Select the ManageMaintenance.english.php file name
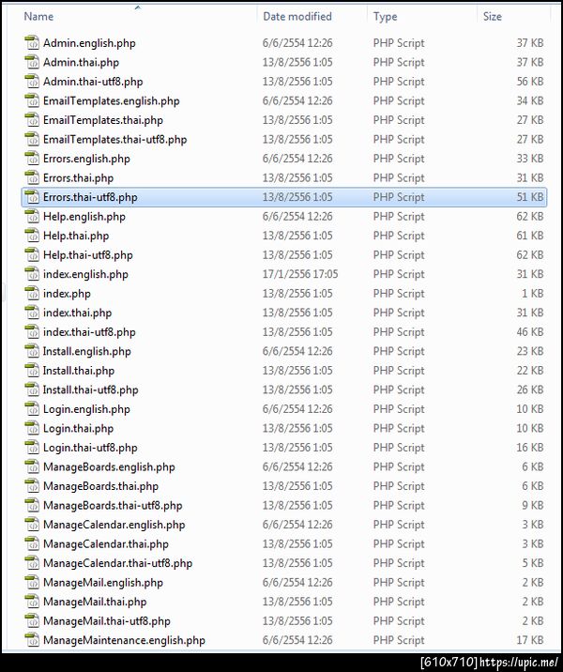The height and width of the screenshot is (672, 563). [124, 641]
